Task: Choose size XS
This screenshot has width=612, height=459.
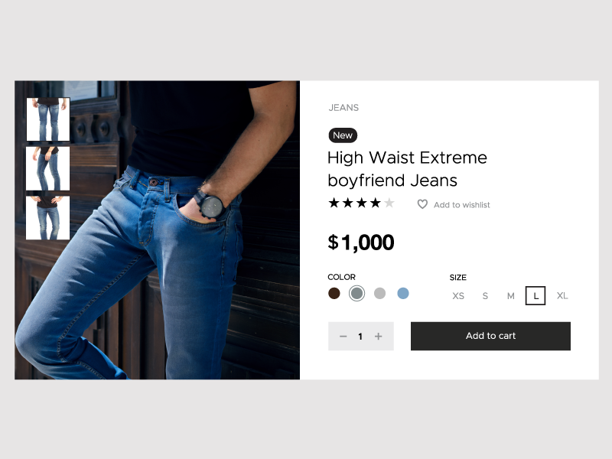Action: pos(458,296)
